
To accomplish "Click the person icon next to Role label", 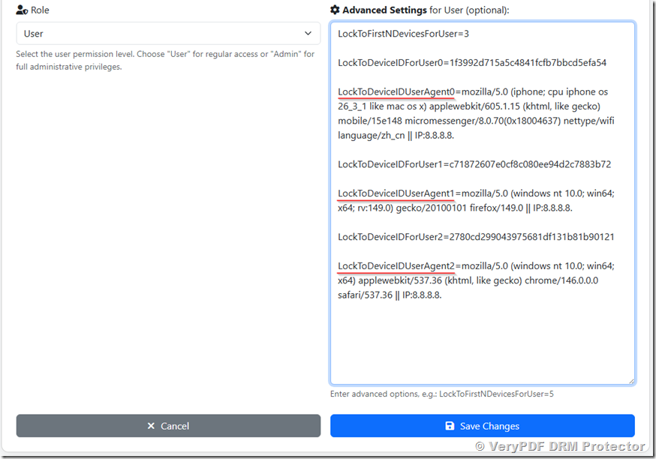I will (x=22, y=10).
